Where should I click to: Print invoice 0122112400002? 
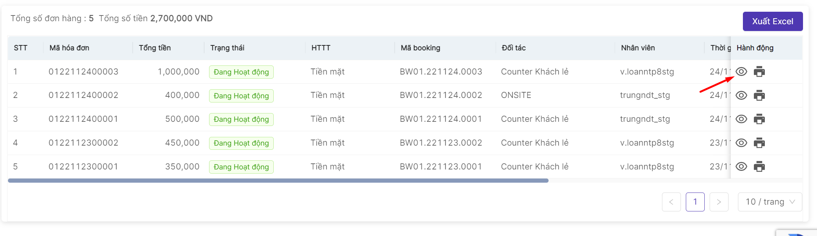(759, 95)
